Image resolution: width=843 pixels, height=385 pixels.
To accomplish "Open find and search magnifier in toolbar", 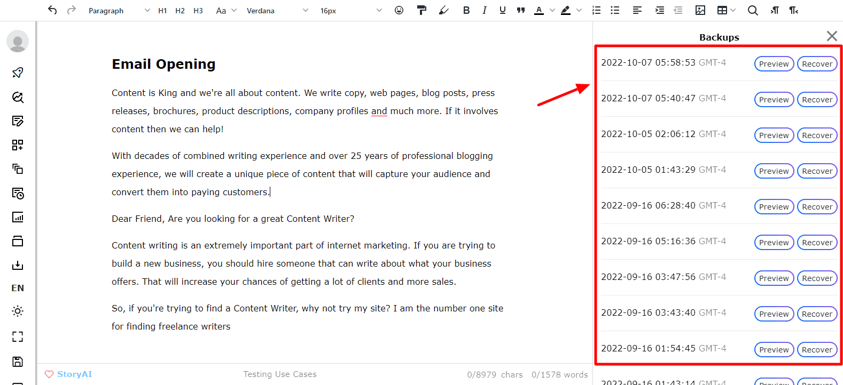I will [x=753, y=10].
